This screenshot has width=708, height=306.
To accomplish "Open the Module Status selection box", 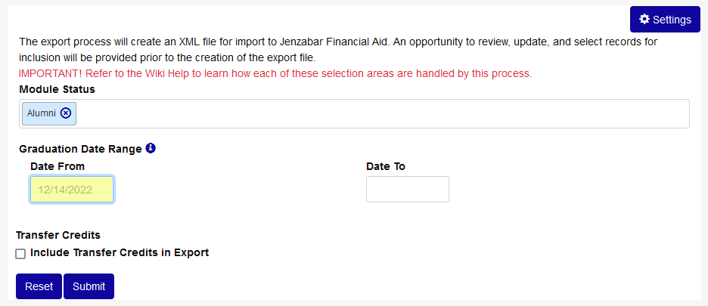I will point(378,114).
